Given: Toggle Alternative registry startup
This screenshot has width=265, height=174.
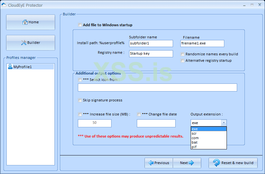Looking at the screenshot, I should [x=182, y=60].
